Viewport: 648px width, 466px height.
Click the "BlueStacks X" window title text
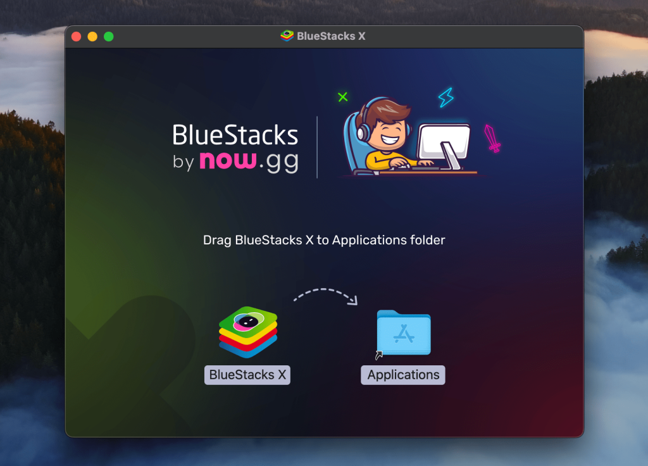point(331,36)
